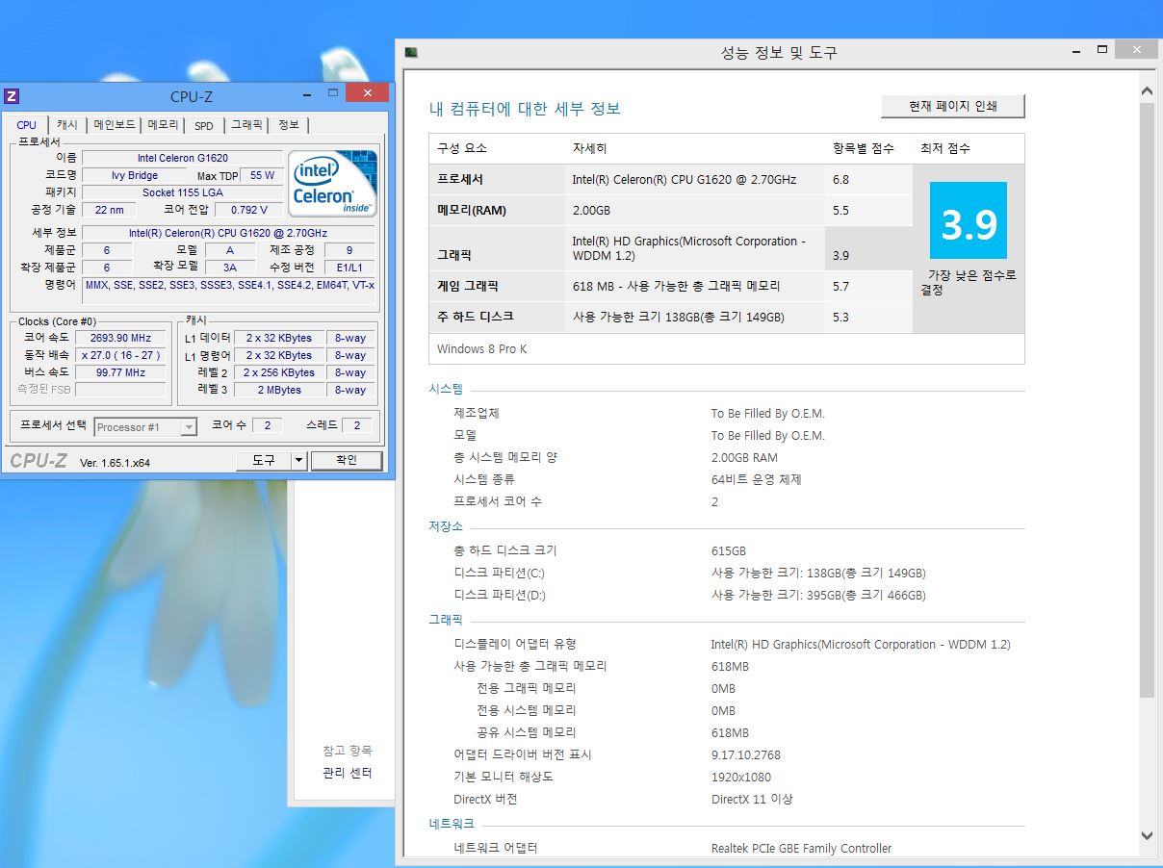Click the 64비트 운영 체제 value
1163x868 pixels.
[757, 479]
